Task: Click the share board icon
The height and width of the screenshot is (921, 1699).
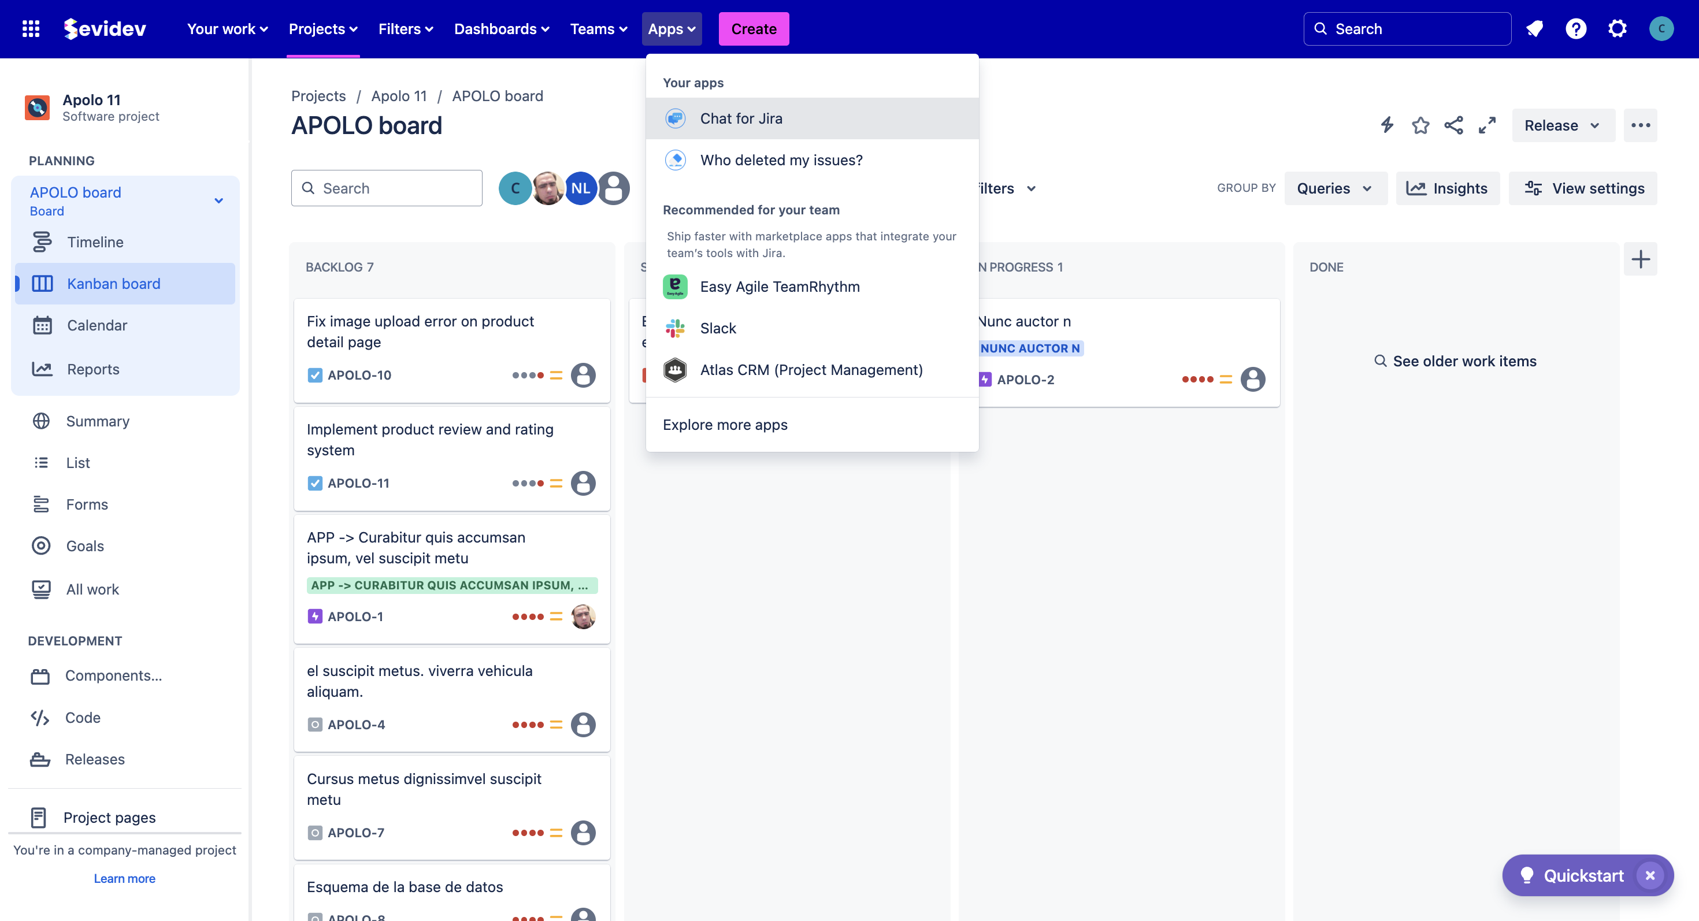Action: point(1453,125)
